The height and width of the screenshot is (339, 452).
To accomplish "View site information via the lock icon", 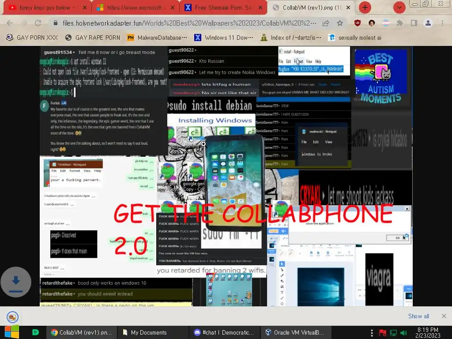I will pos(56,23).
